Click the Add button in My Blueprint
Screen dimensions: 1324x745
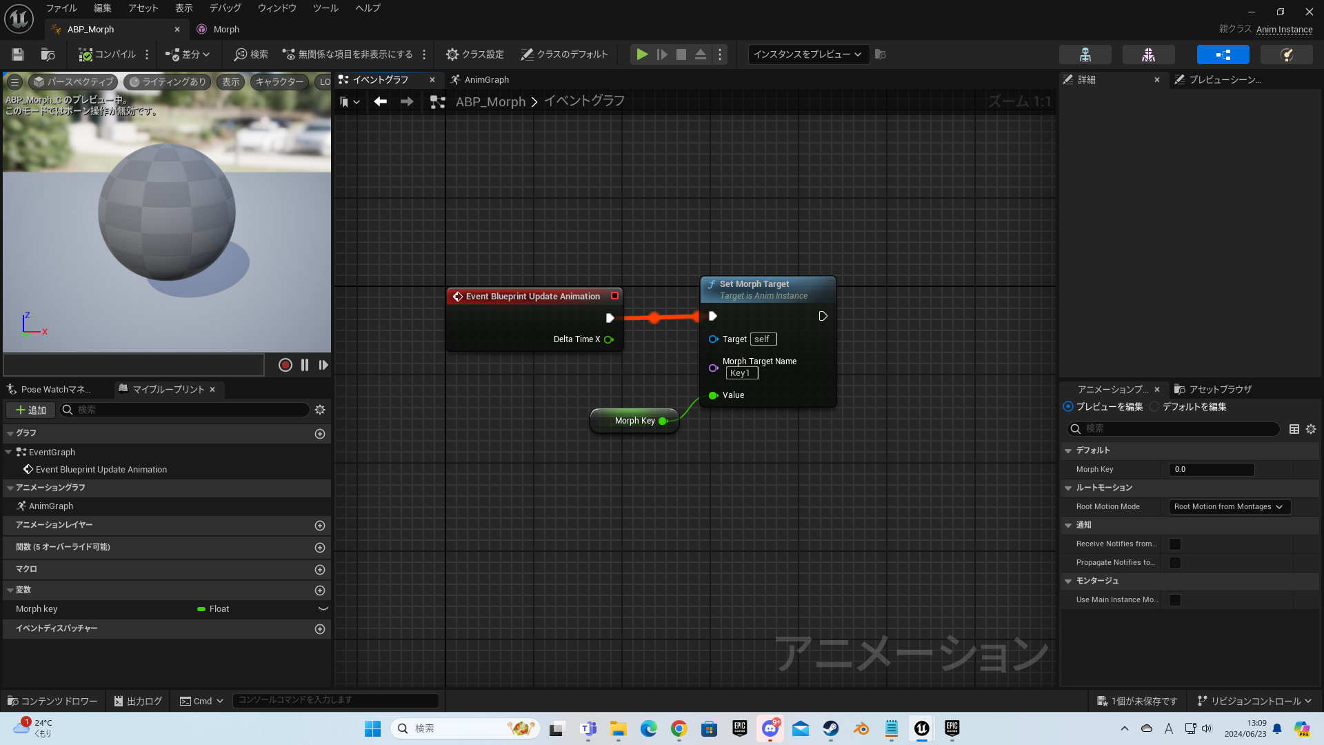coord(31,410)
